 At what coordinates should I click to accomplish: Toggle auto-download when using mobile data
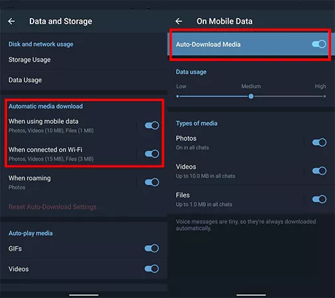[x=152, y=126]
